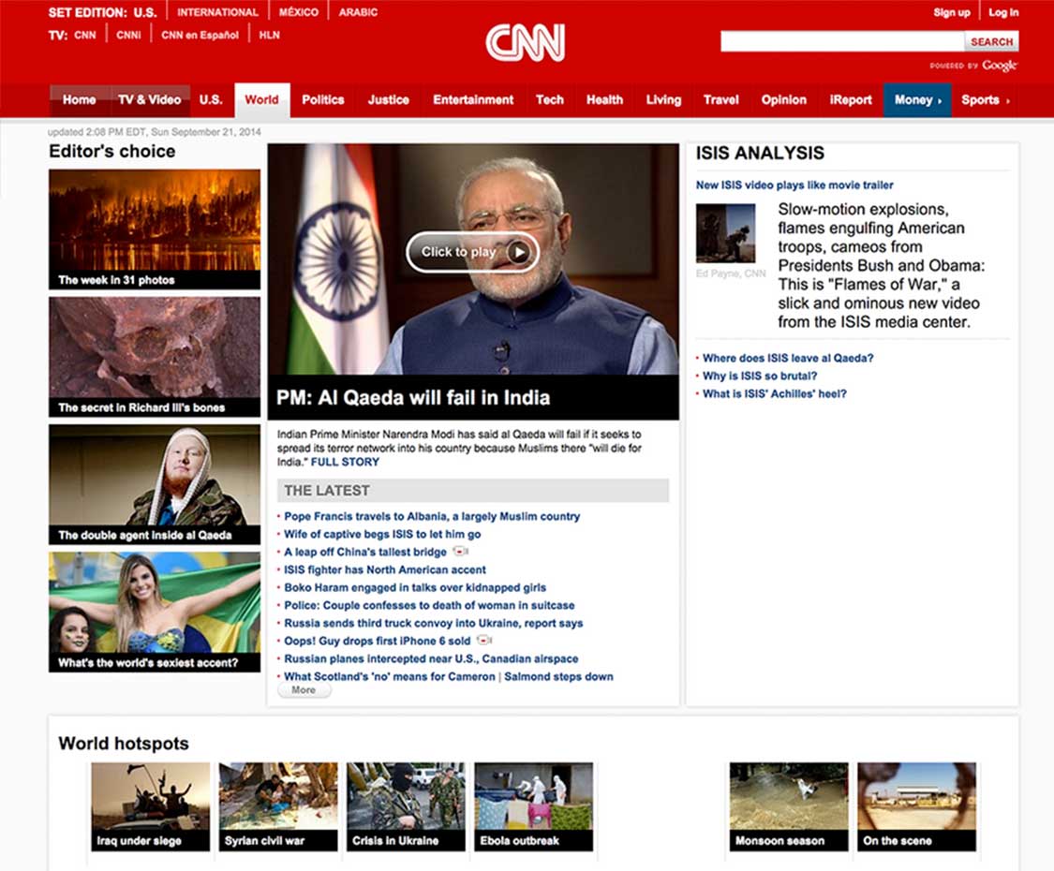Viewport: 1054px width, 871px height.
Task: Click video icon beside iPhone 6 headline
Action: [x=484, y=641]
